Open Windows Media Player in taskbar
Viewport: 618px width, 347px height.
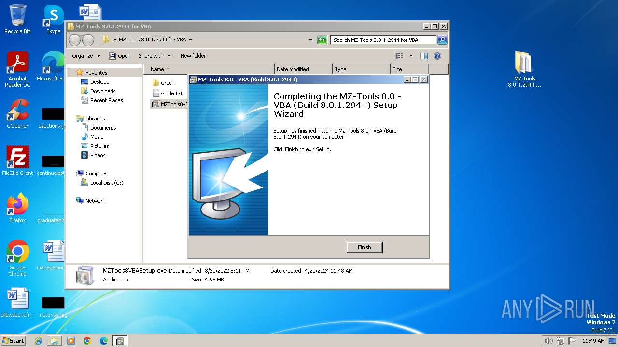pos(71,341)
